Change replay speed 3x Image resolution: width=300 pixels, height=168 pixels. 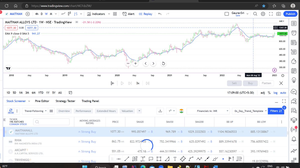pyautogui.click(x=138, y=83)
